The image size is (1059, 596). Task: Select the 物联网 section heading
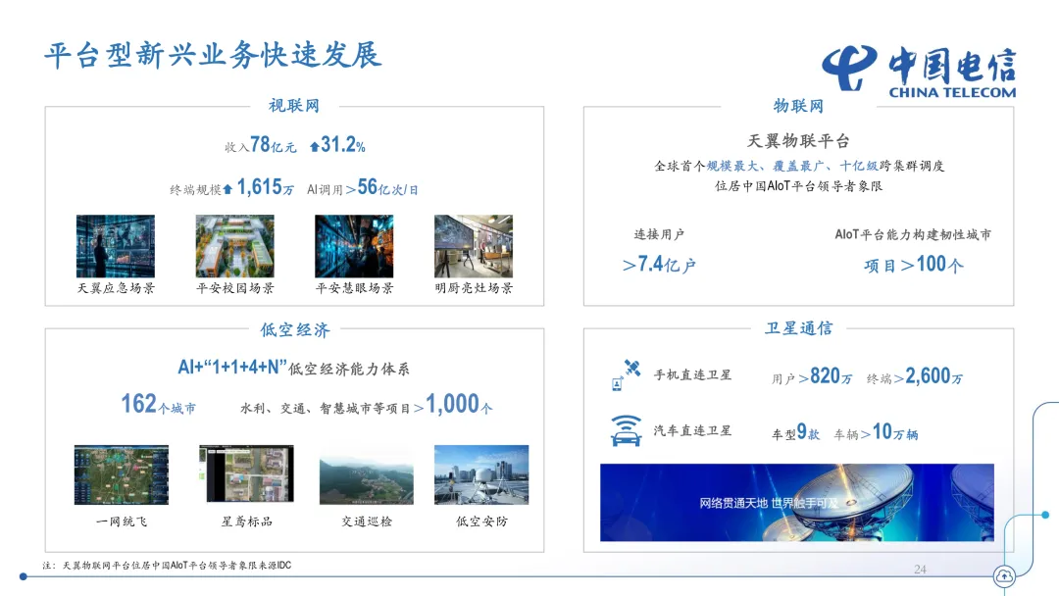[798, 105]
